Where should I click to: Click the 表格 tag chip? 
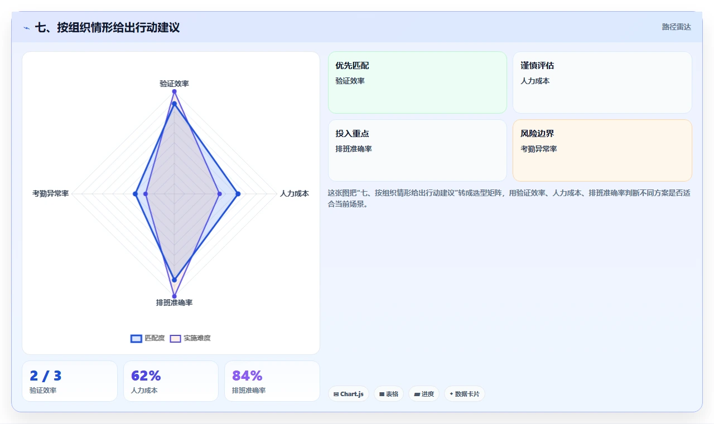click(x=389, y=394)
